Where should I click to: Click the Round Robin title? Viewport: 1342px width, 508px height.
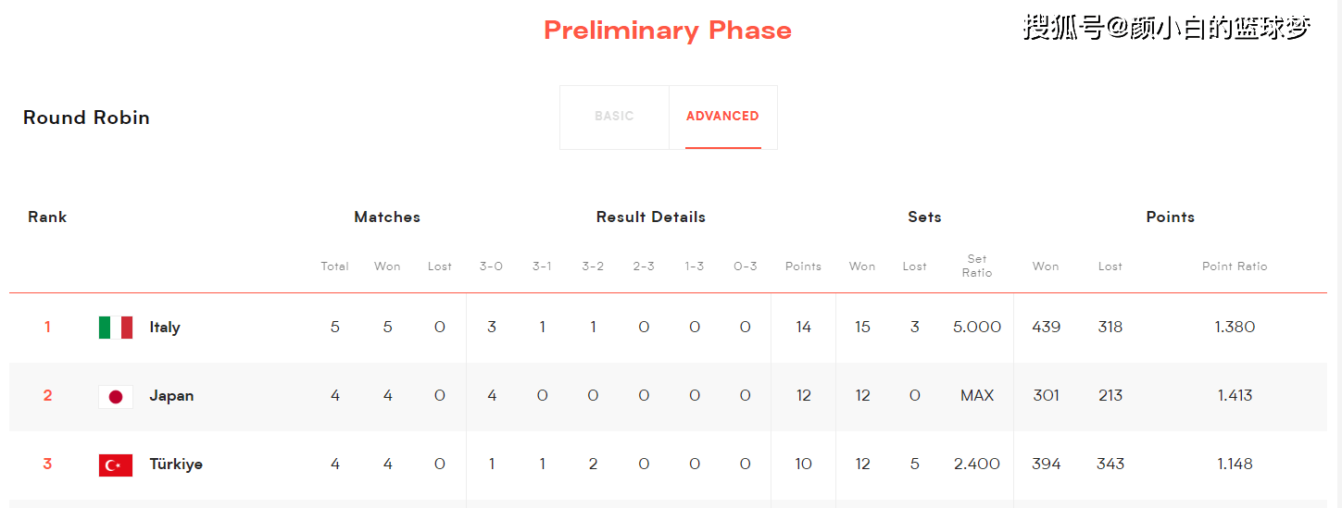pos(86,118)
